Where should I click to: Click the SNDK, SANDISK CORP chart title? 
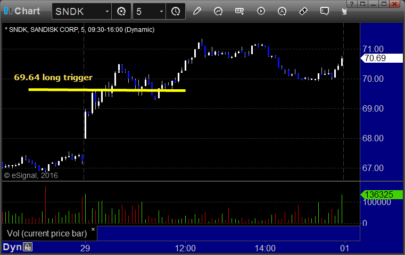(x=79, y=30)
